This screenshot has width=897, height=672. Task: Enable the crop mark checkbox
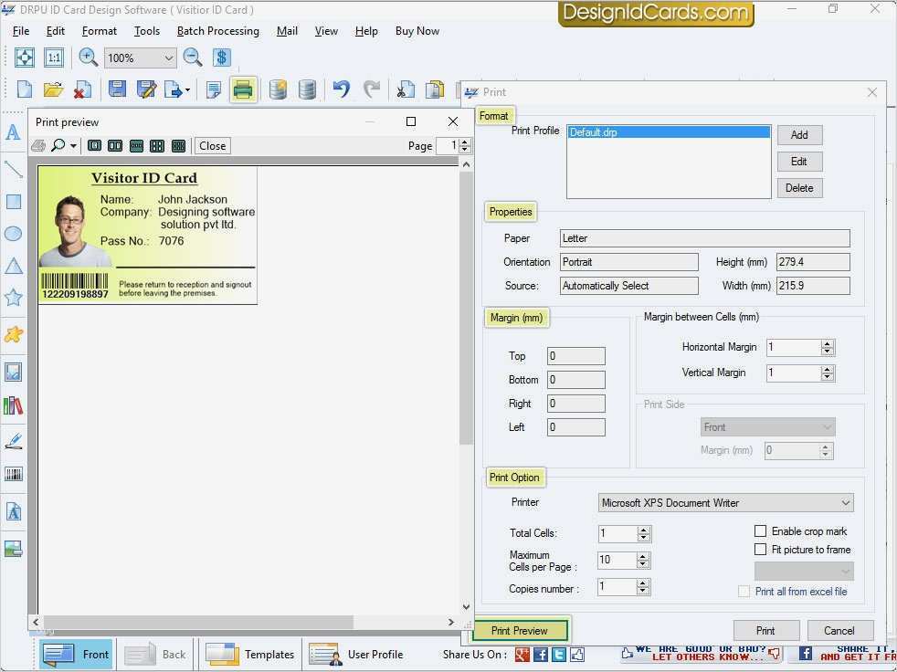coord(760,531)
